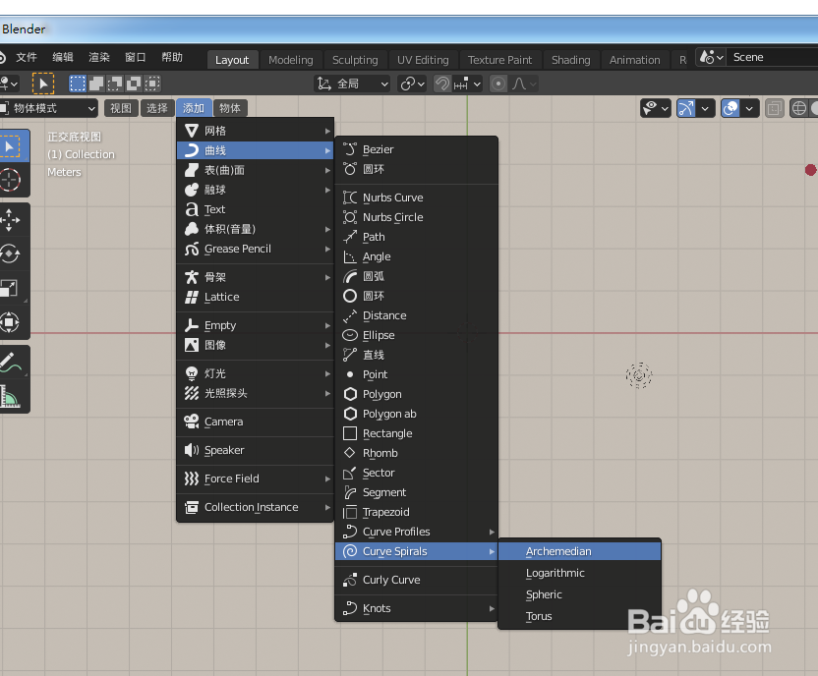Open the transform orientation dropdown showing 全局

352,84
